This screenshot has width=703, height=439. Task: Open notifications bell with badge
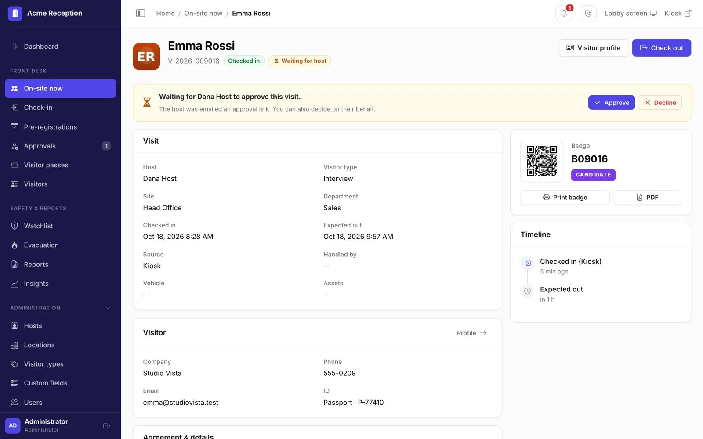(564, 13)
